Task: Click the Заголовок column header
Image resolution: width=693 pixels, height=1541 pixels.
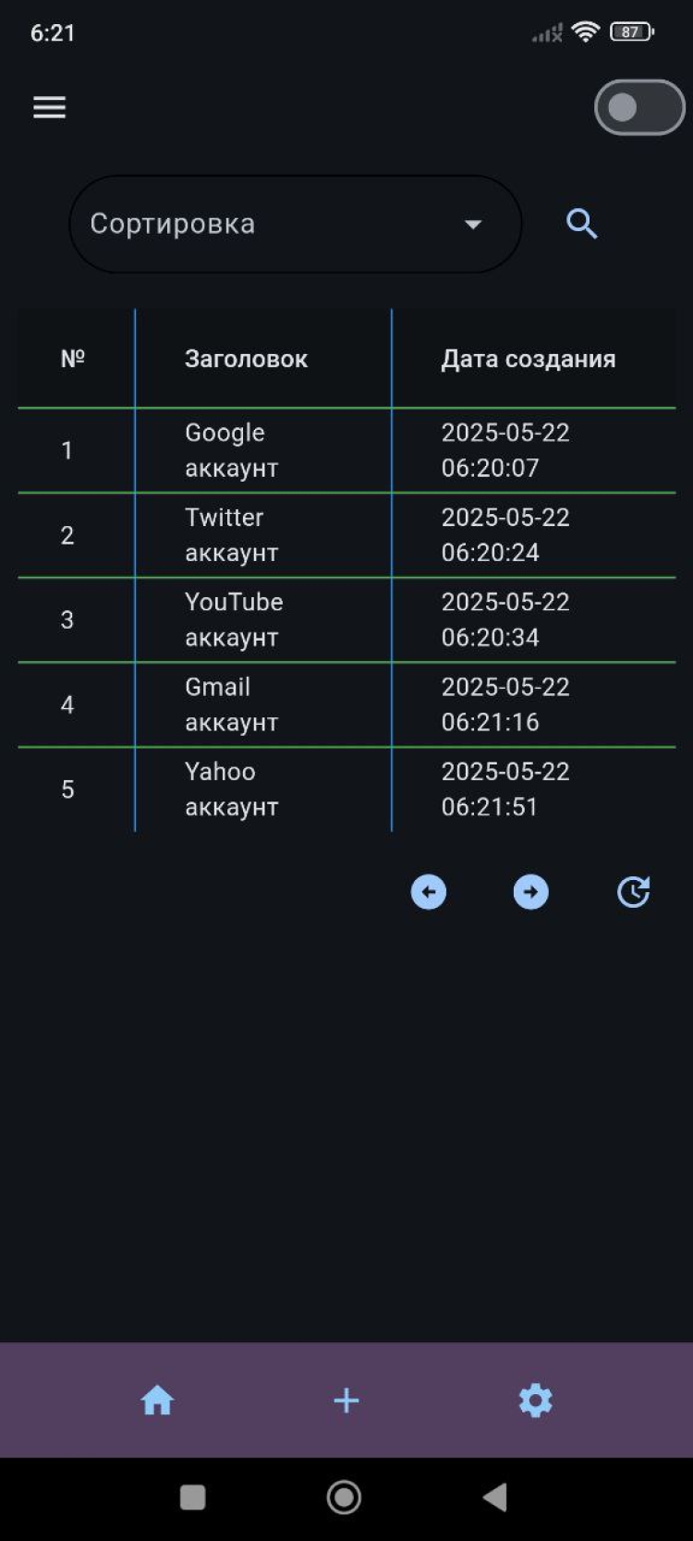Action: coord(246,359)
